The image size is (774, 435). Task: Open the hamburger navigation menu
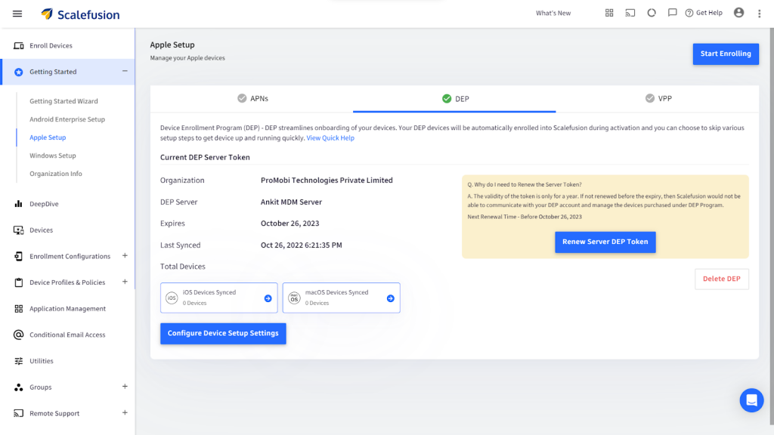click(x=17, y=14)
